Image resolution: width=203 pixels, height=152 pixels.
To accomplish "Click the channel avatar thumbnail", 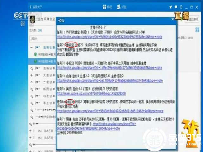I will tap(32, 19).
